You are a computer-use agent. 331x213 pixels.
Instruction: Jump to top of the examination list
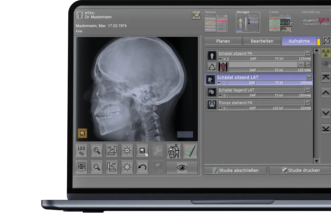click(x=326, y=77)
